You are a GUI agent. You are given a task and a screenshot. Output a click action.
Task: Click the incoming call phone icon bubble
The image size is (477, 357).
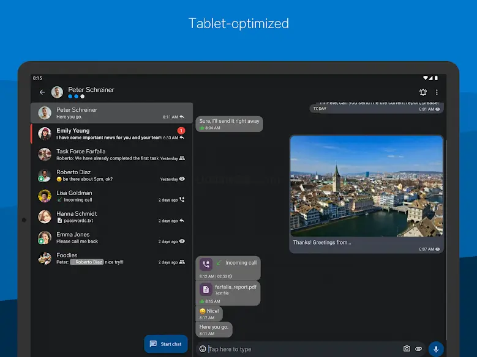(206, 263)
